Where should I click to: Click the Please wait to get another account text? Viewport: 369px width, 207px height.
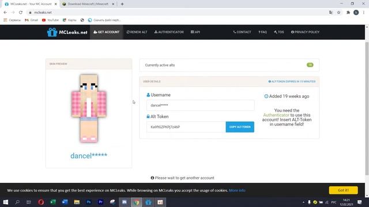[x=182, y=178]
